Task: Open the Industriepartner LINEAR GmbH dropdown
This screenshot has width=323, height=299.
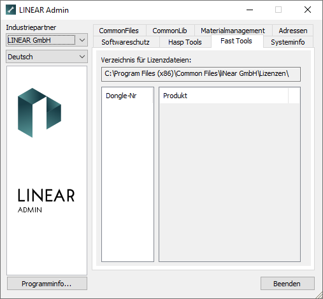Action: tap(47, 40)
